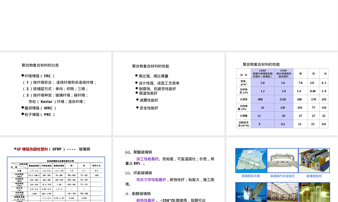
Task: Click the line (2) 按铺层方式
Action: 55,89
